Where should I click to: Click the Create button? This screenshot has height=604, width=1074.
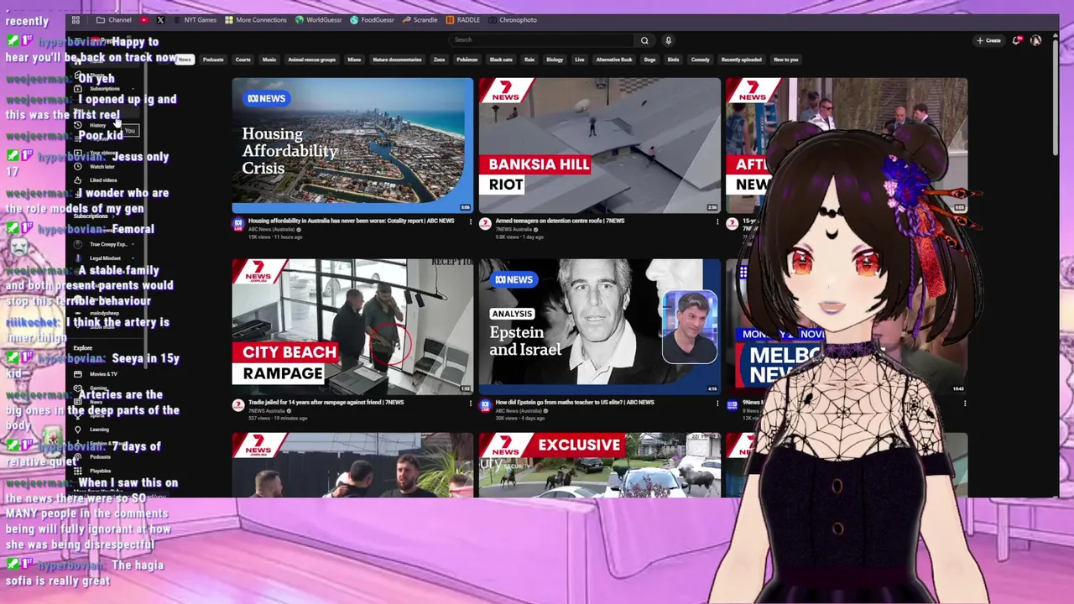coord(988,40)
